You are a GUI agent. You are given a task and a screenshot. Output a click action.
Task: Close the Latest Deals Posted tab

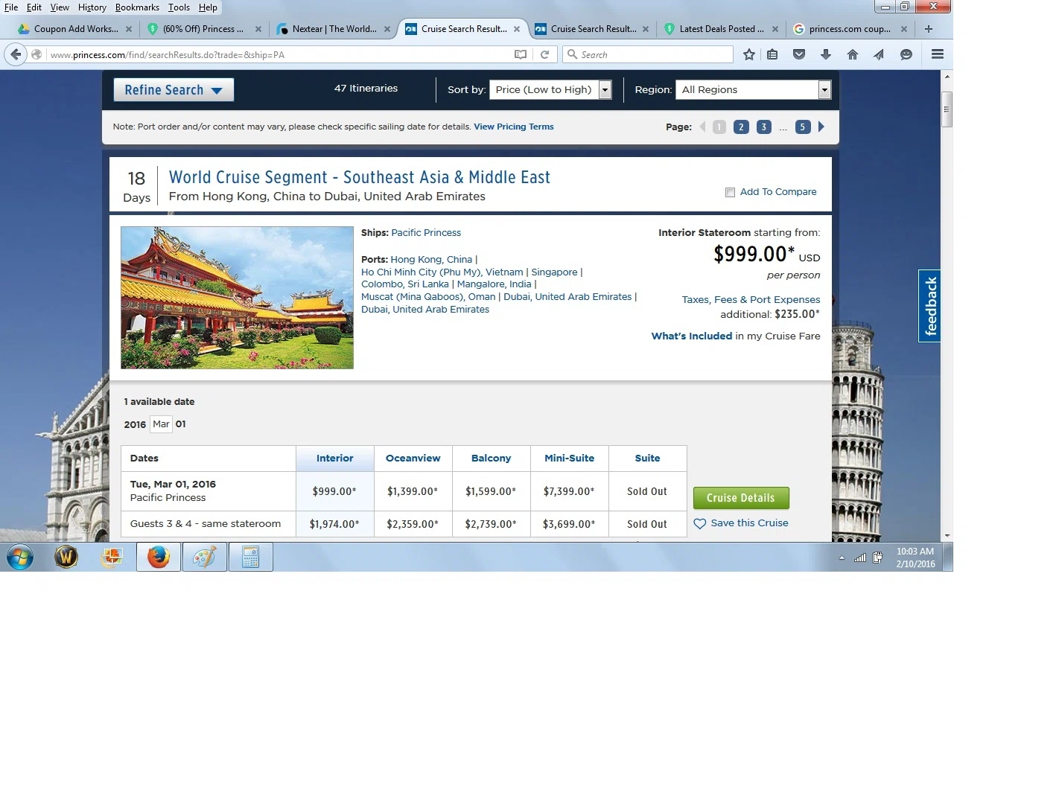coord(775,29)
